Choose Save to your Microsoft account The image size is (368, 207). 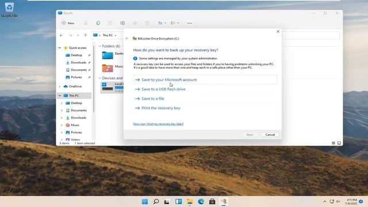tap(205, 80)
